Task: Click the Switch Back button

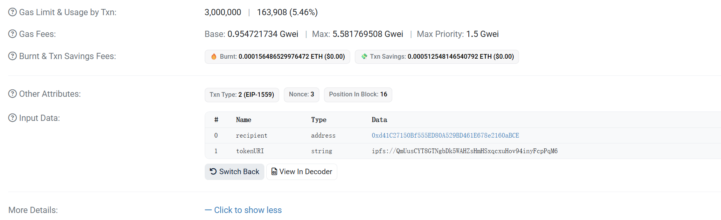Action: 234,171
